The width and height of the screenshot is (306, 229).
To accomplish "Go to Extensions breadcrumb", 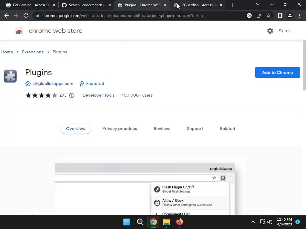I will click(x=33, y=52).
